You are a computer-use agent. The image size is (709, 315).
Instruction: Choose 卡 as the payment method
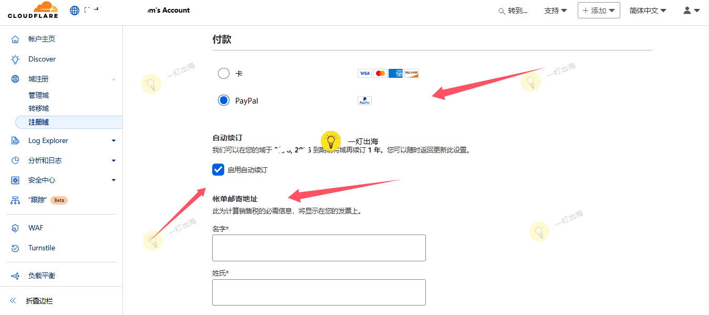pos(223,73)
